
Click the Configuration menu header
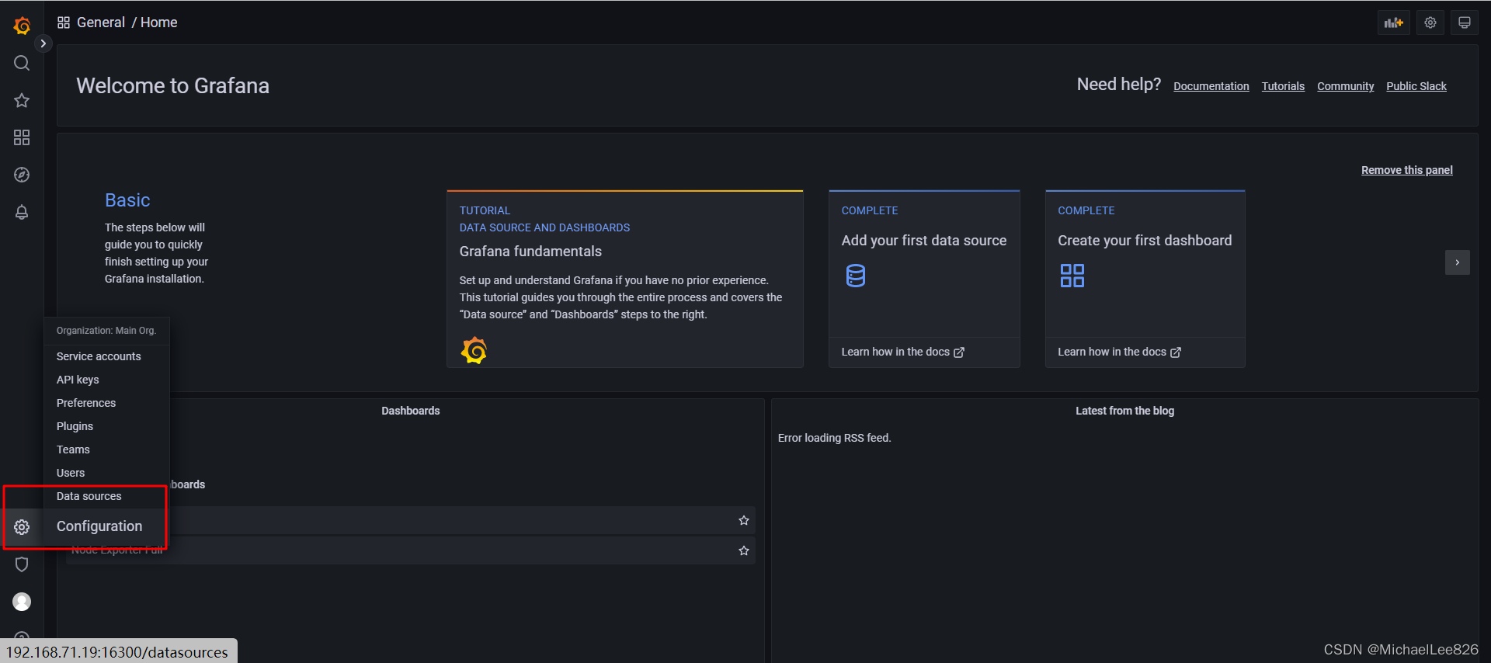coord(99,526)
